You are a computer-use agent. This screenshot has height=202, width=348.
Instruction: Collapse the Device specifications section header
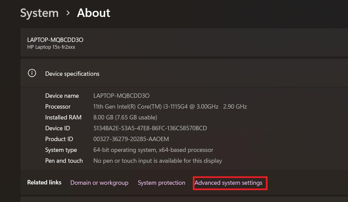[183, 73]
